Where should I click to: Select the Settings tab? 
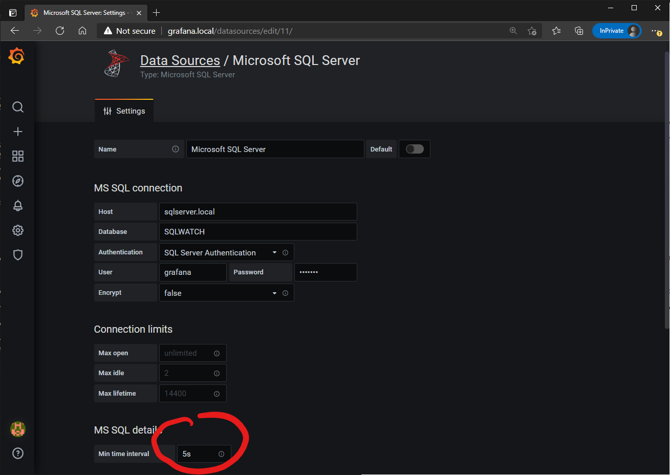click(124, 111)
